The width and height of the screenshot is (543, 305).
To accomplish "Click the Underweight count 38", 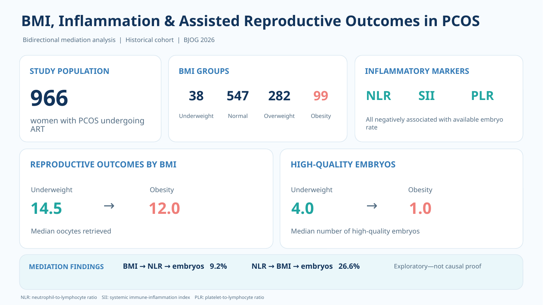I will [196, 96].
